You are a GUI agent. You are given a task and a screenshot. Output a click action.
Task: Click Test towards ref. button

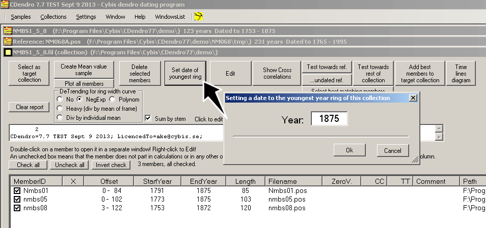click(327, 67)
